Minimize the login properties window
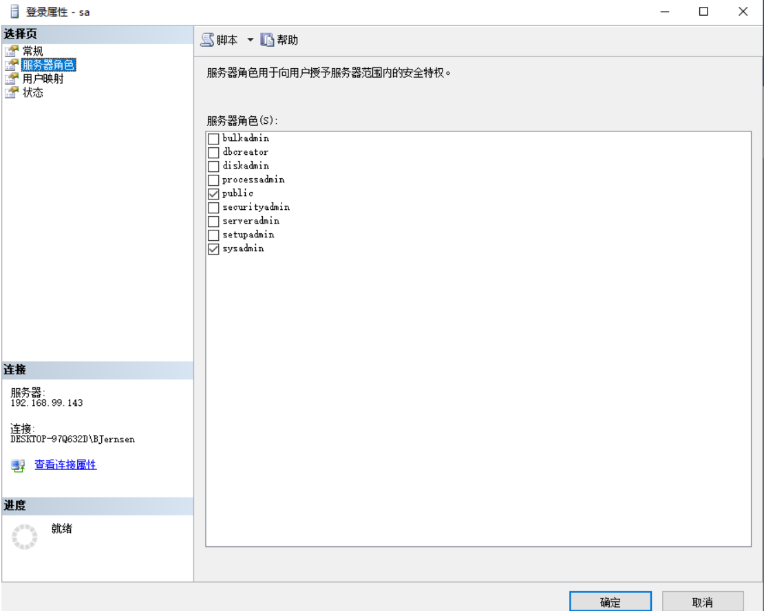This screenshot has height=611, width=764. pyautogui.click(x=665, y=11)
